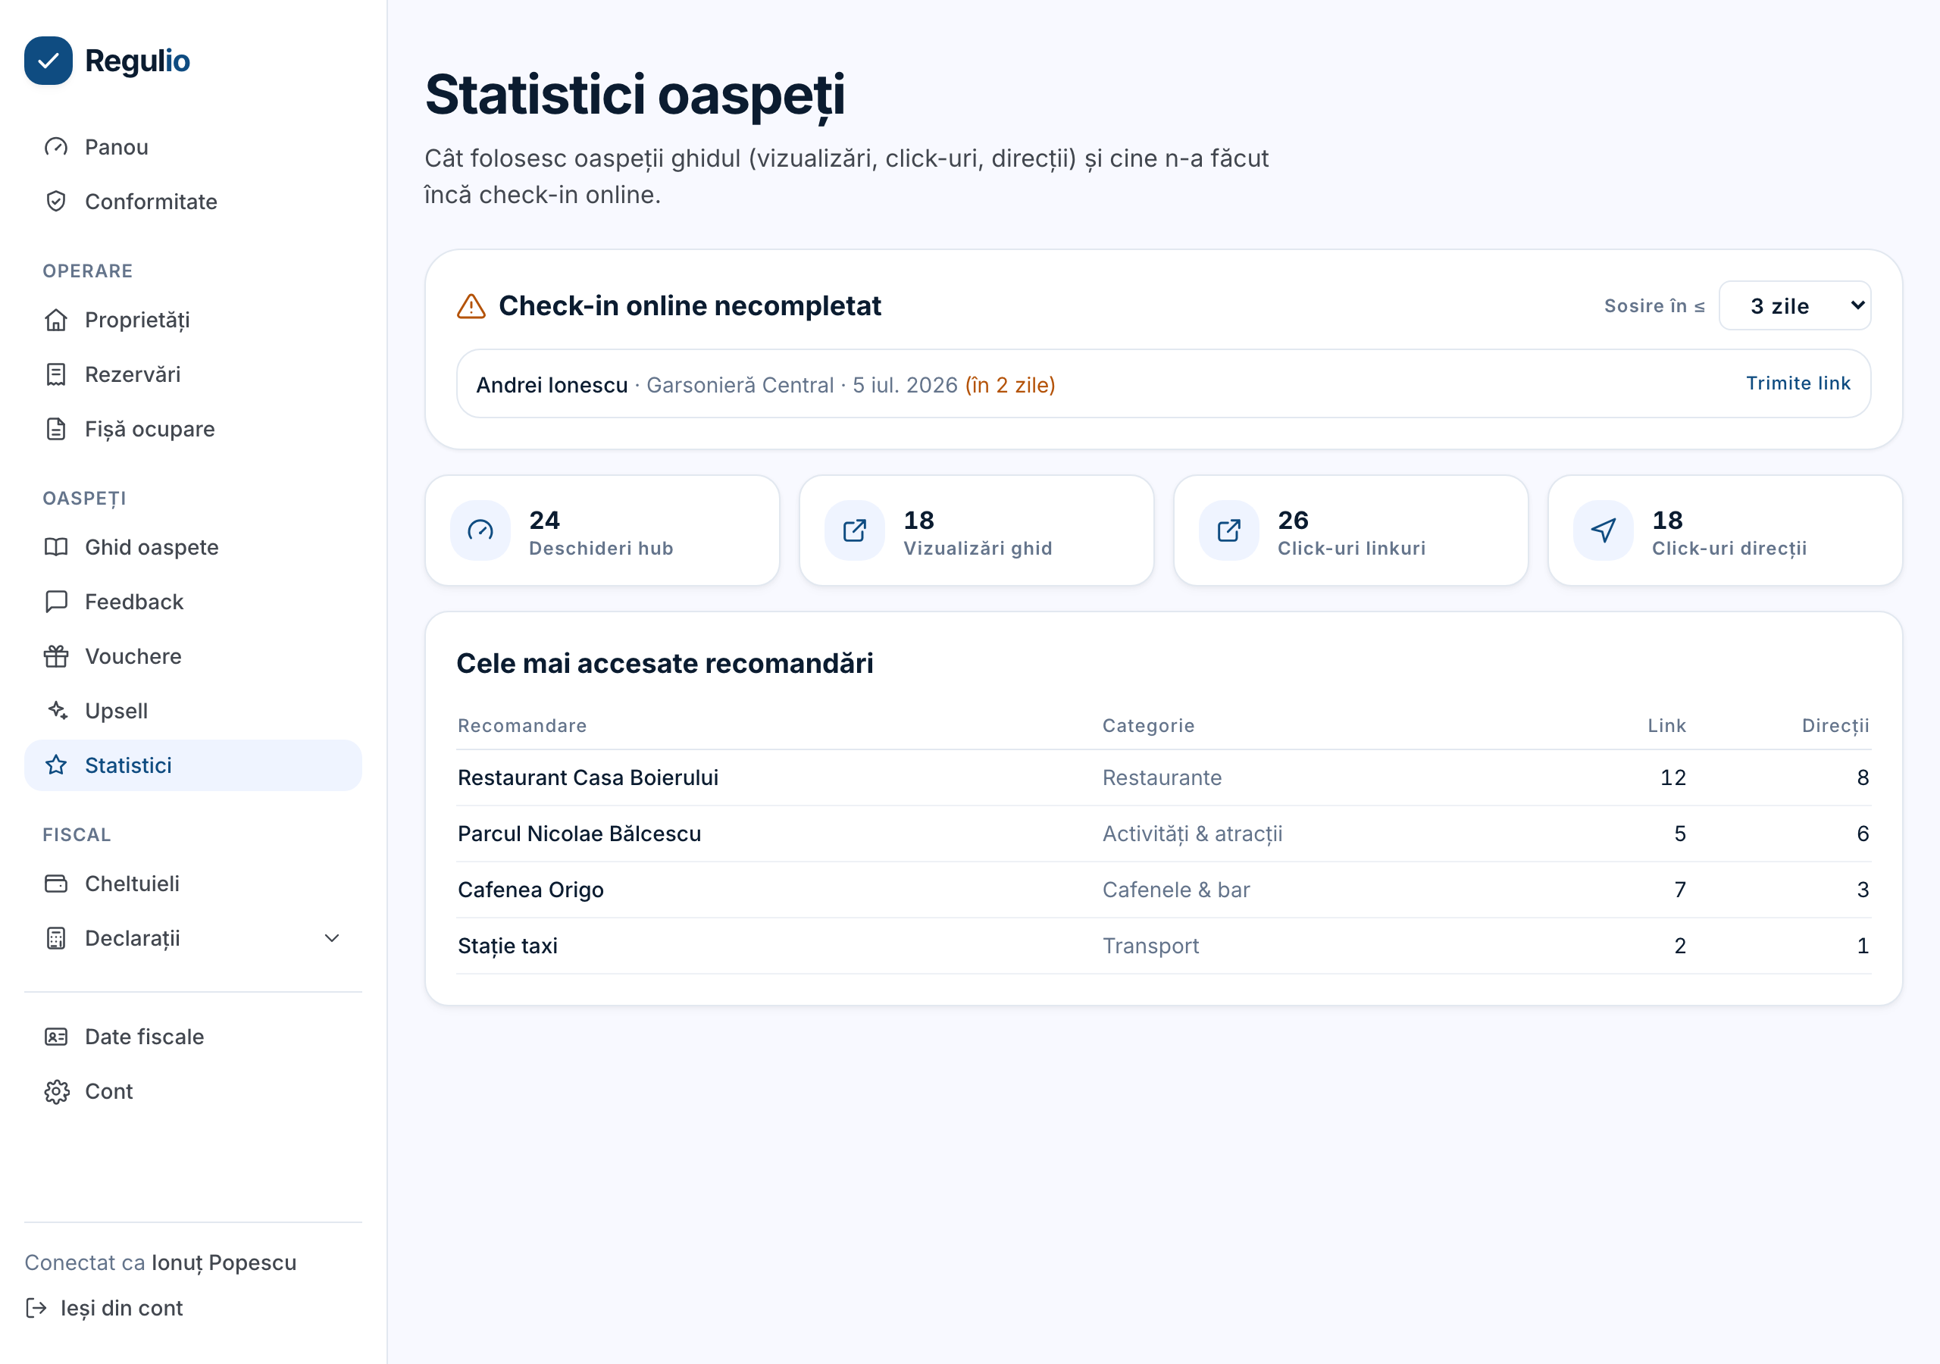Click the Panou gauge icon

click(56, 147)
